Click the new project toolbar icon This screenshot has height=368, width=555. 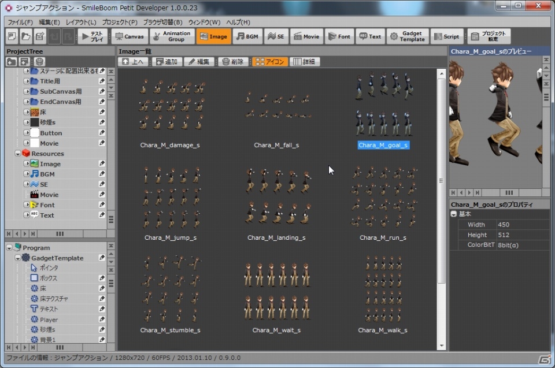tap(12, 36)
